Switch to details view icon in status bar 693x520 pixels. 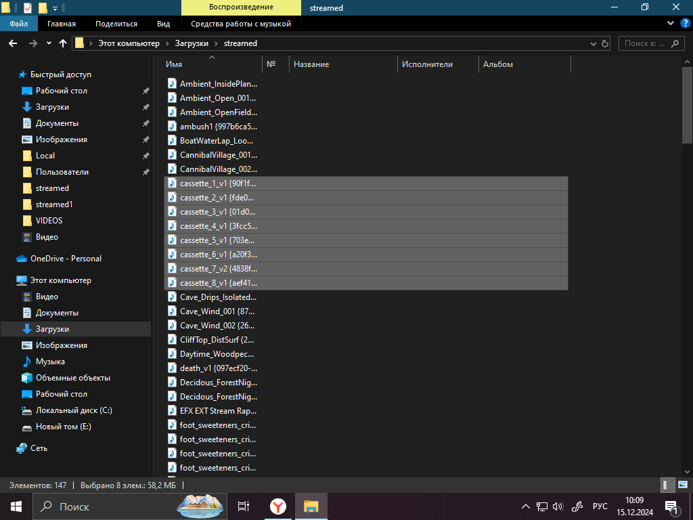click(x=668, y=485)
